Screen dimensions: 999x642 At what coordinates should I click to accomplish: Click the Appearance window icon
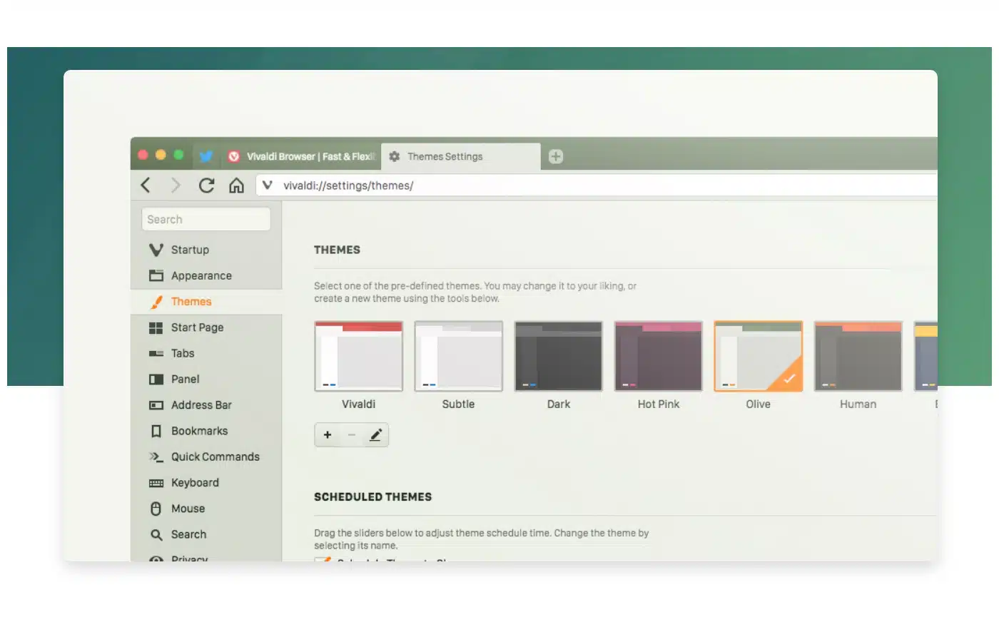[x=156, y=275]
